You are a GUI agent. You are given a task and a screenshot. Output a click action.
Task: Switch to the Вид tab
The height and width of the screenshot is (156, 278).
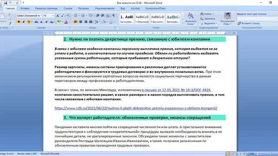tap(122, 8)
